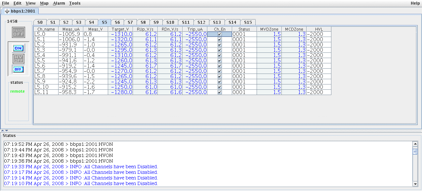Open the Help menu
This screenshot has width=422, height=191.
click(415, 3)
